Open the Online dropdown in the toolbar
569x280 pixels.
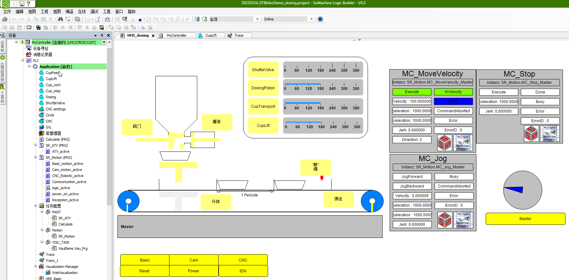[x=311, y=19]
